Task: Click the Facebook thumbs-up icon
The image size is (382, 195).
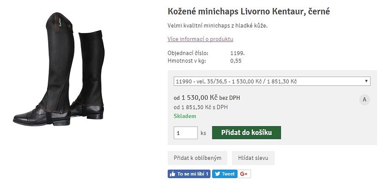Action: (x=172, y=174)
